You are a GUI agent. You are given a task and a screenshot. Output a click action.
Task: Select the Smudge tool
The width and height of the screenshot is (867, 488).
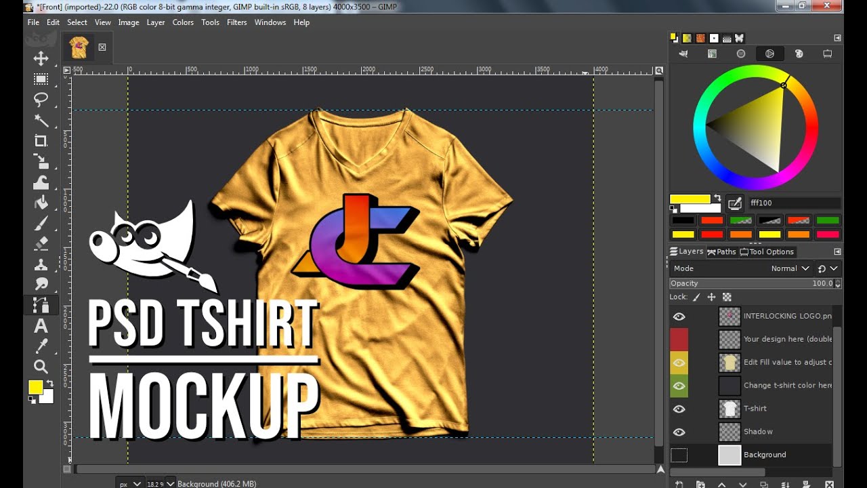(41, 285)
